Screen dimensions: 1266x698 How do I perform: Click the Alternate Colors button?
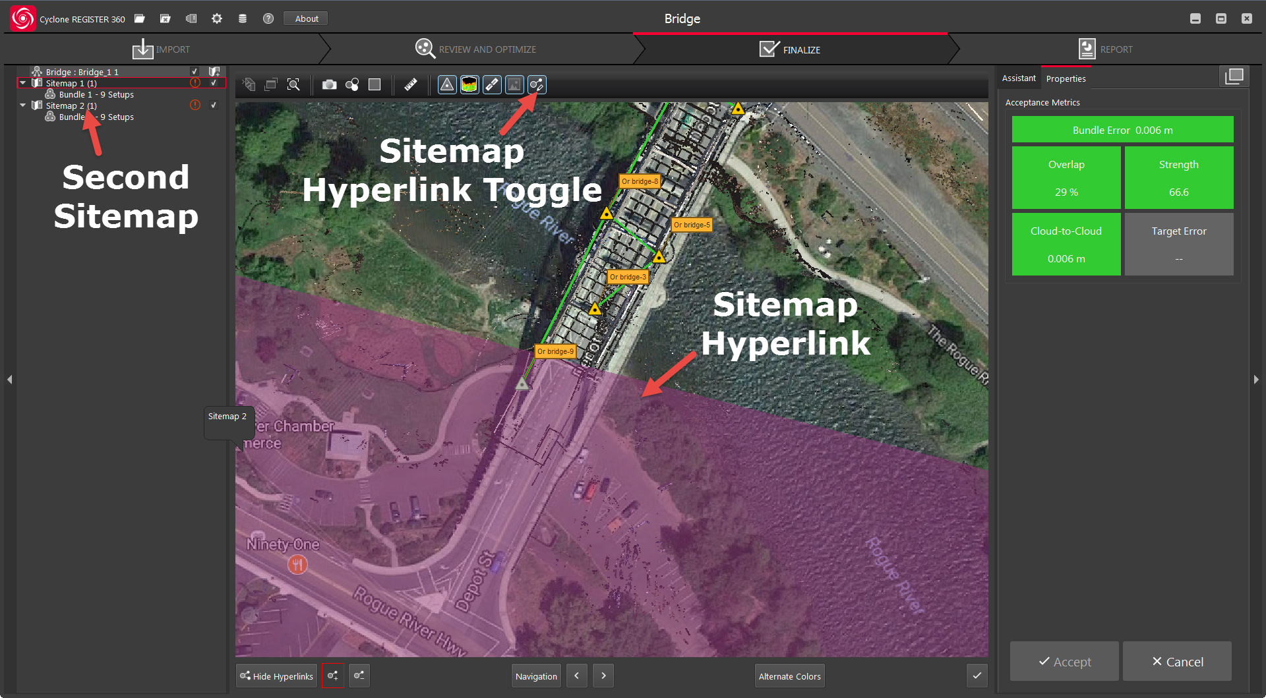click(789, 676)
